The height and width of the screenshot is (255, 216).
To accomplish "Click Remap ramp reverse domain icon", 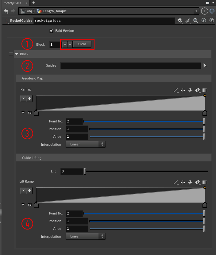I will point(183,90).
